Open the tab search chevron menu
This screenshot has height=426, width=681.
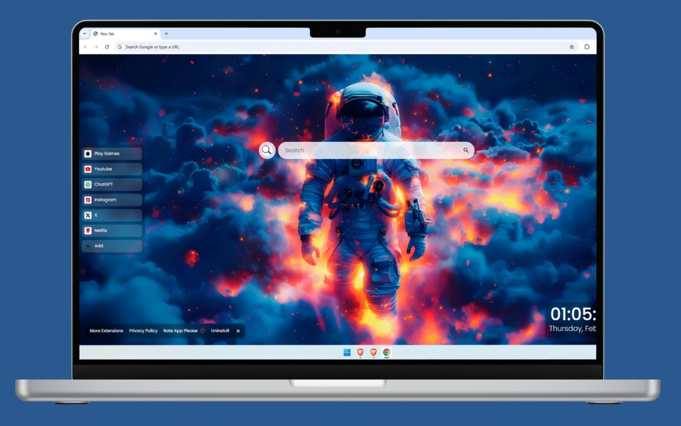84,34
